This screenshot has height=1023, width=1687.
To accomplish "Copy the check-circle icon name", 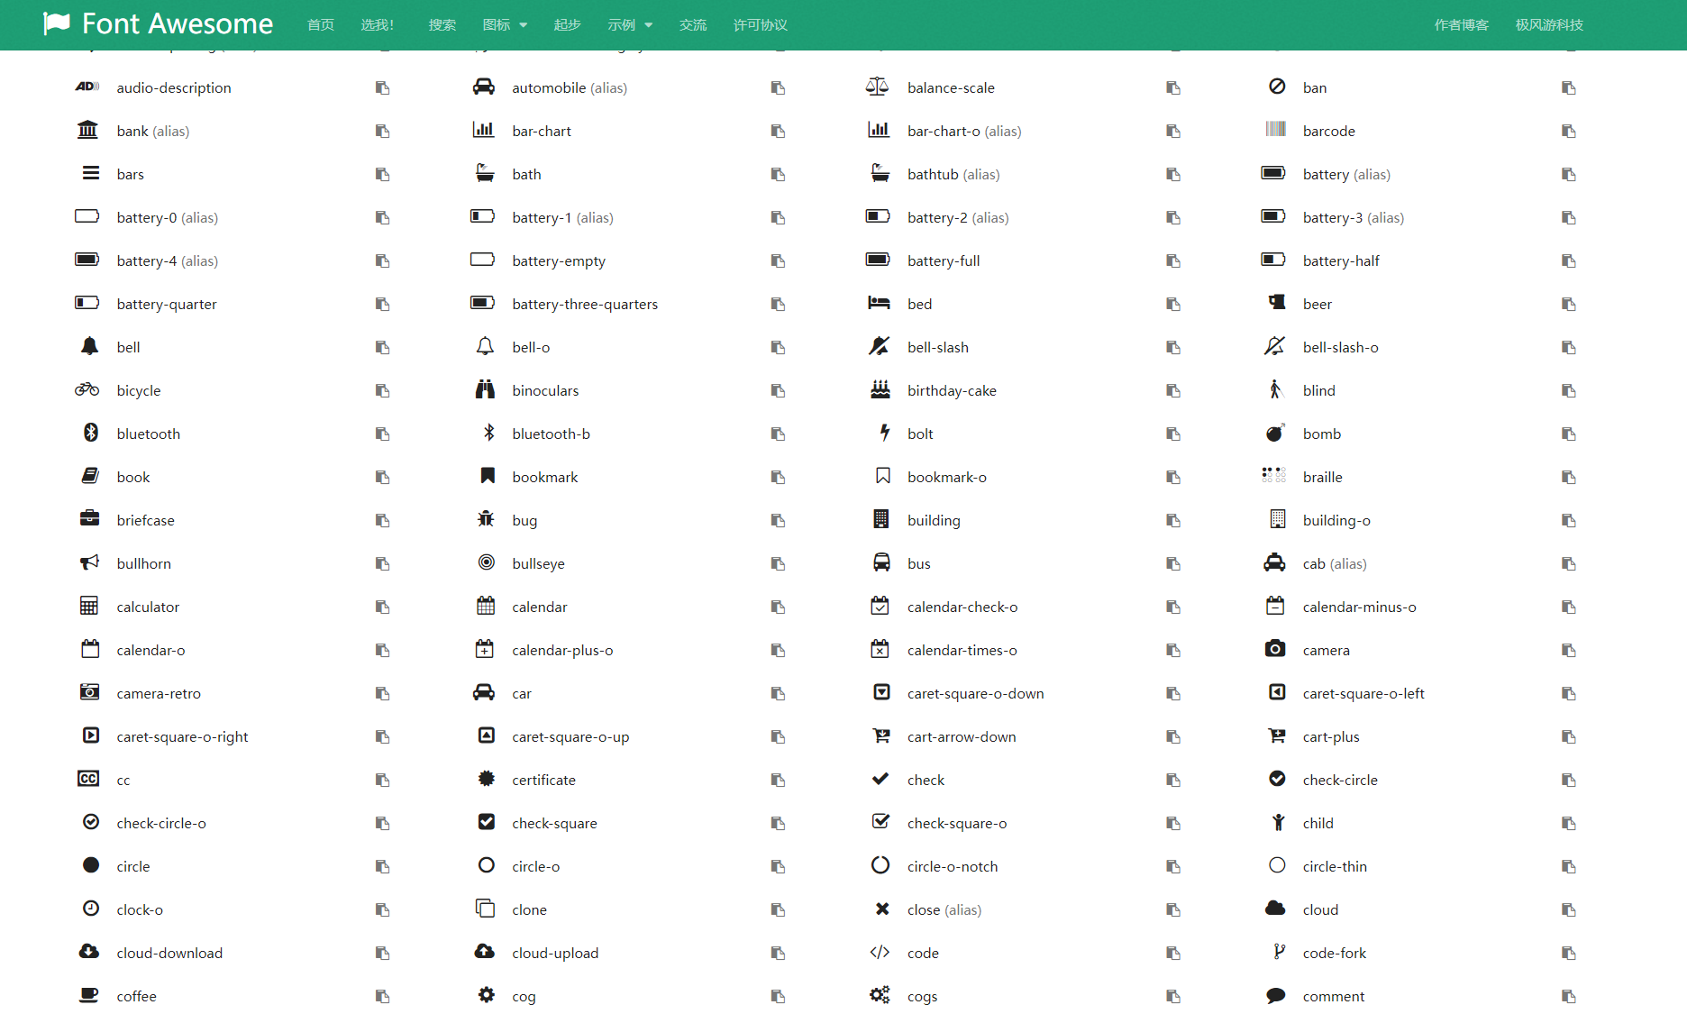I will [1569, 780].
